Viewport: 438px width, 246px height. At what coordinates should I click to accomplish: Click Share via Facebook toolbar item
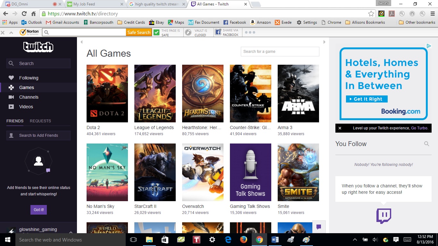pos(227,32)
